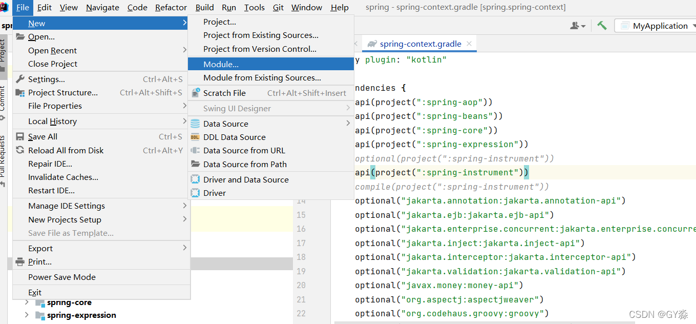
Task: Open the View menu
Action: (69, 7)
